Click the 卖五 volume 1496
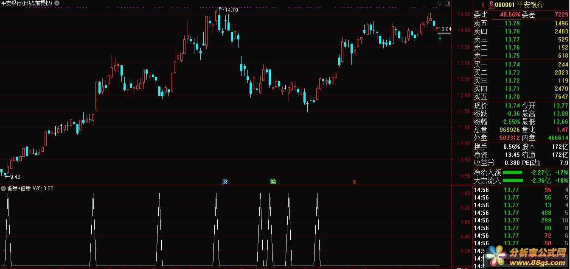 [561, 23]
